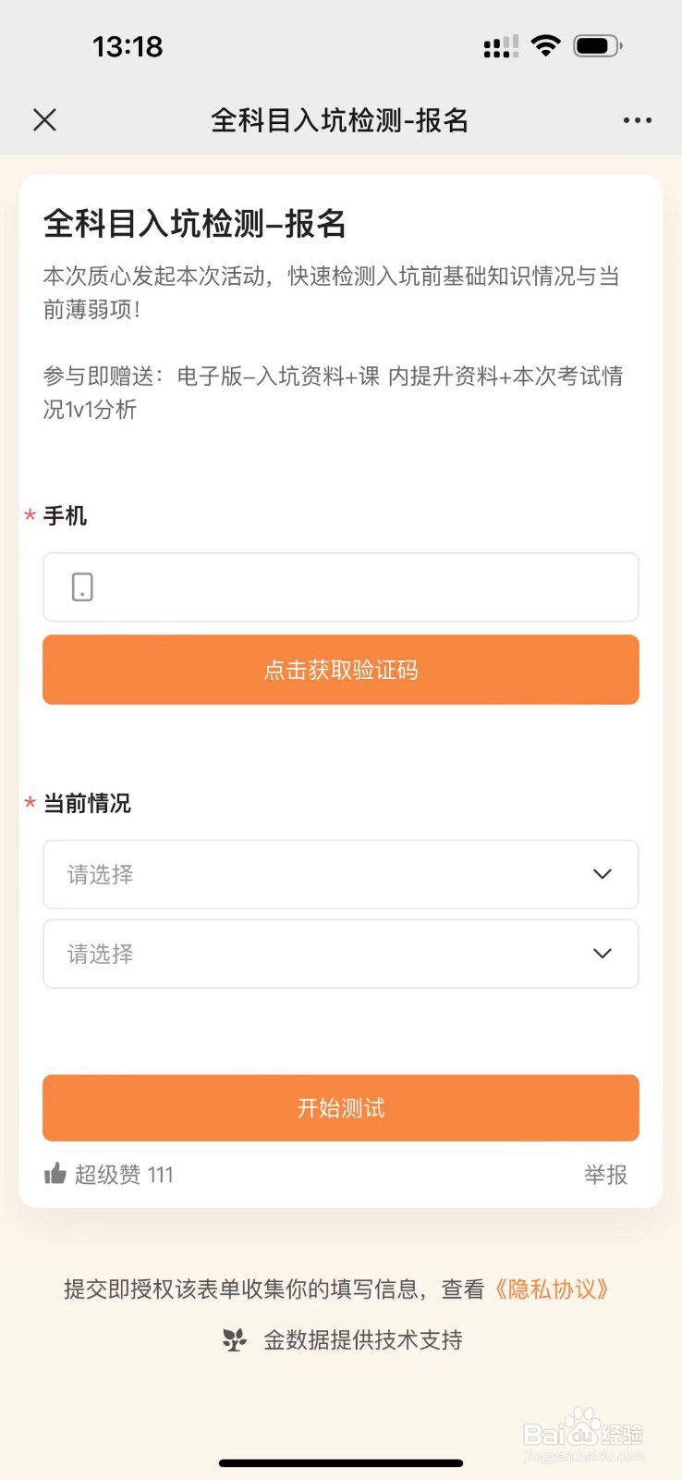
Task: Focus the 手机 phone number input field
Action: point(360,587)
